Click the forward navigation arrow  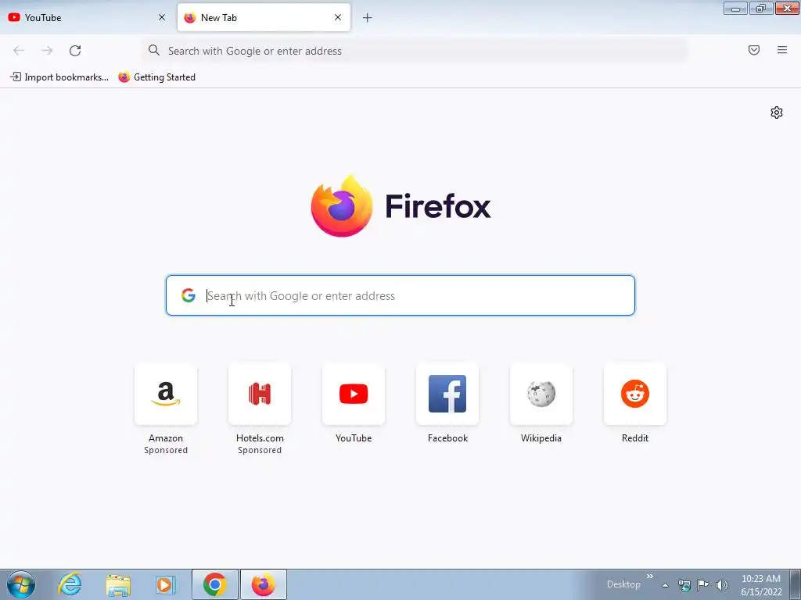[47, 51]
